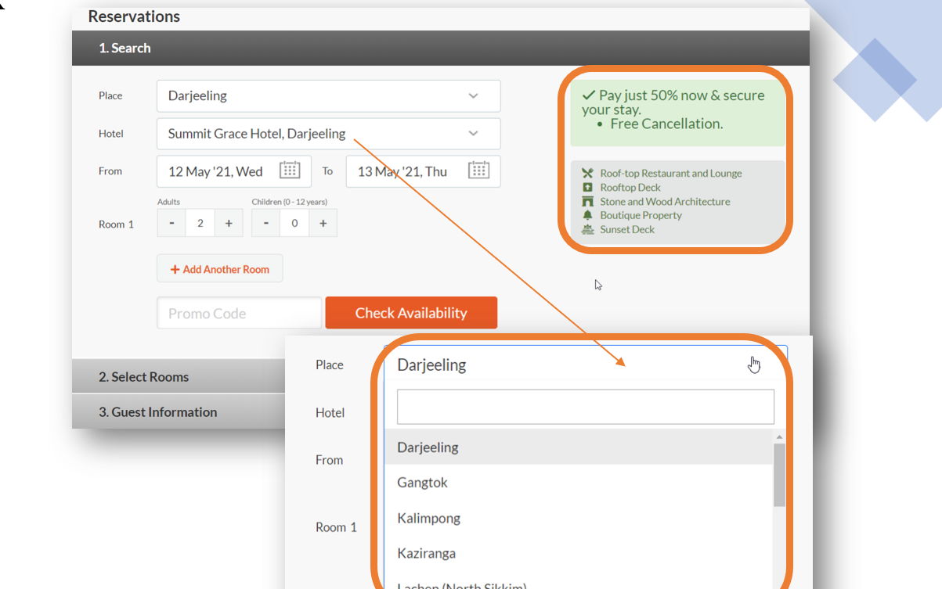Image resolution: width=942 pixels, height=589 pixels.
Task: Click the dropdown list scrollbar thumb
Action: pyautogui.click(x=779, y=475)
